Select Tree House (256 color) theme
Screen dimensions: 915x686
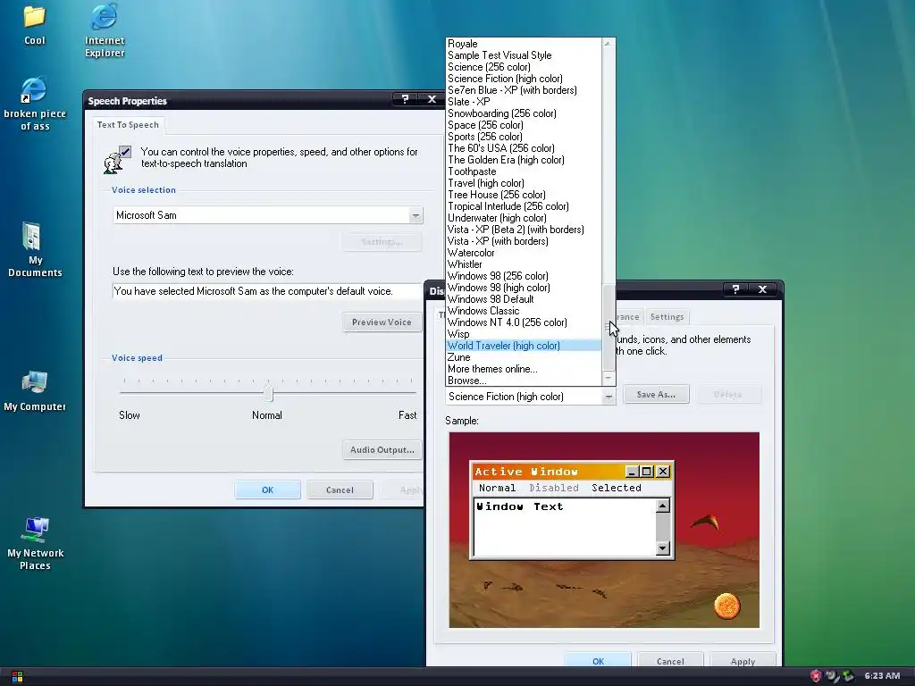pos(524,195)
